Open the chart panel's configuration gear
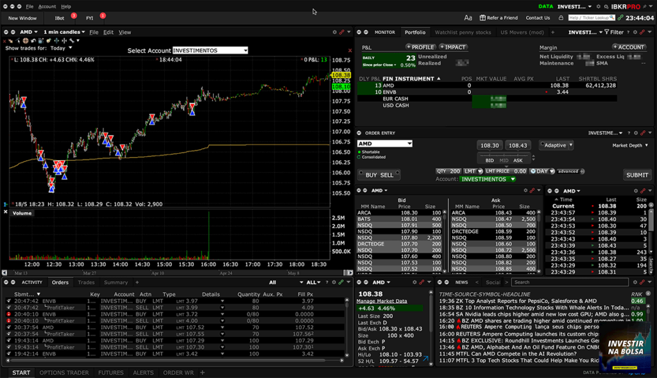 (334, 32)
